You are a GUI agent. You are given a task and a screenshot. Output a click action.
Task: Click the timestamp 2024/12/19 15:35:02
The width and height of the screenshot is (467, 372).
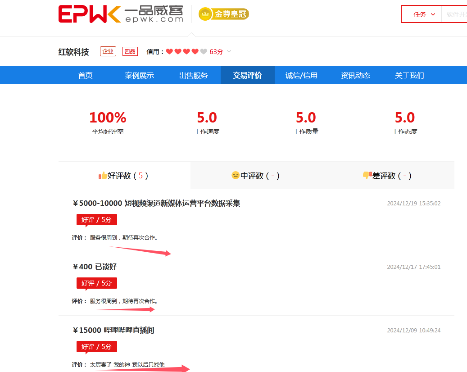tap(414, 203)
